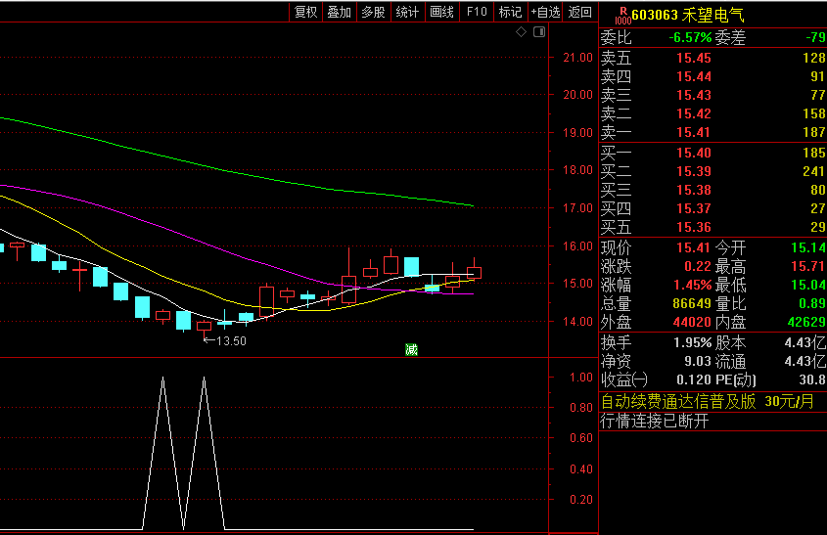This screenshot has height=535, width=827.
Task: Click 最高 value 15.71
Action: pyautogui.click(x=808, y=266)
